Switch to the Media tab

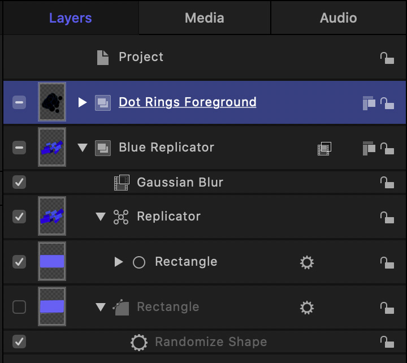point(205,18)
